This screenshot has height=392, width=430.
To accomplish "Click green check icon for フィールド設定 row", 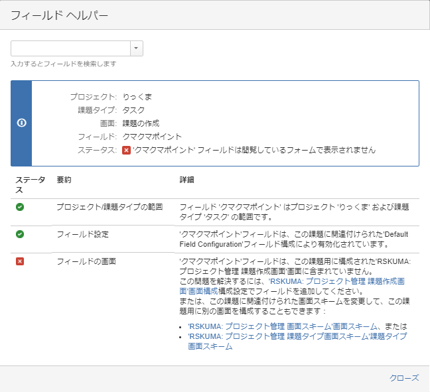I will tap(20, 234).
